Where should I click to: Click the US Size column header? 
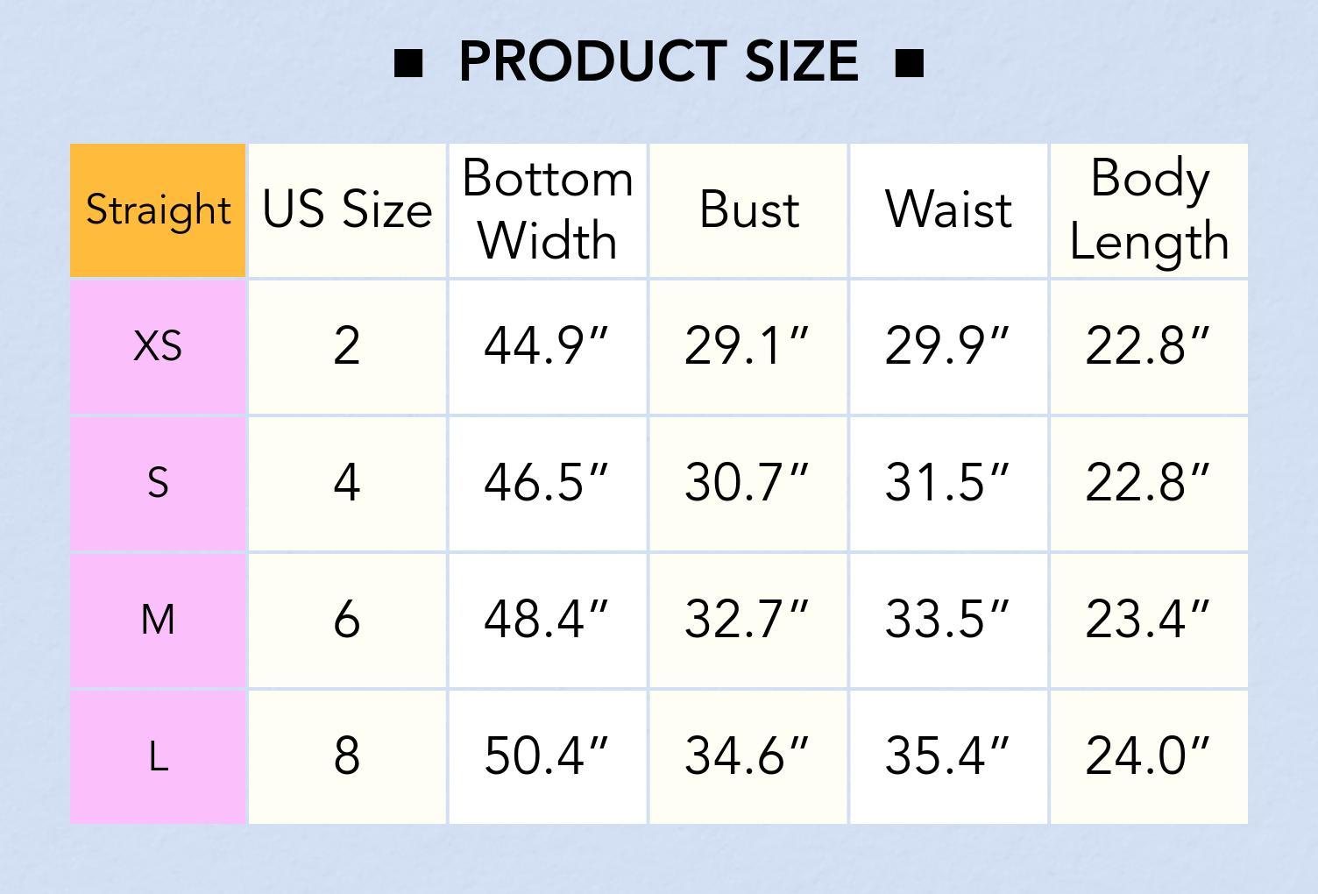click(347, 210)
